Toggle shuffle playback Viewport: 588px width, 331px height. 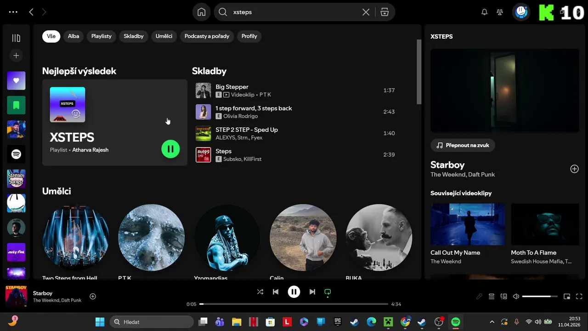[x=260, y=292]
